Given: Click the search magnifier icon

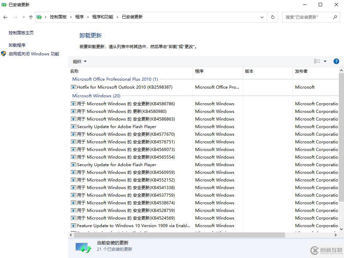Looking at the screenshot, I should [x=335, y=17].
